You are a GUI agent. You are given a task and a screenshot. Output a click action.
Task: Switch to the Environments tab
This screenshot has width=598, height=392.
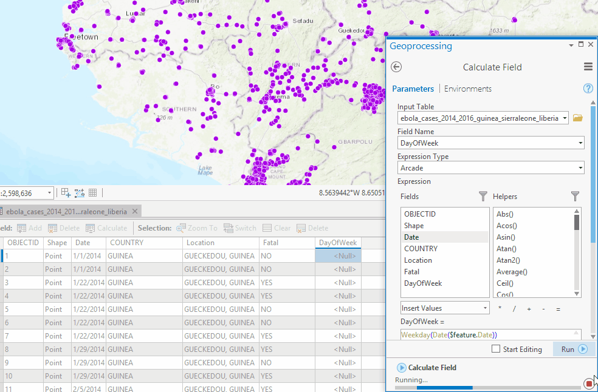coord(467,89)
